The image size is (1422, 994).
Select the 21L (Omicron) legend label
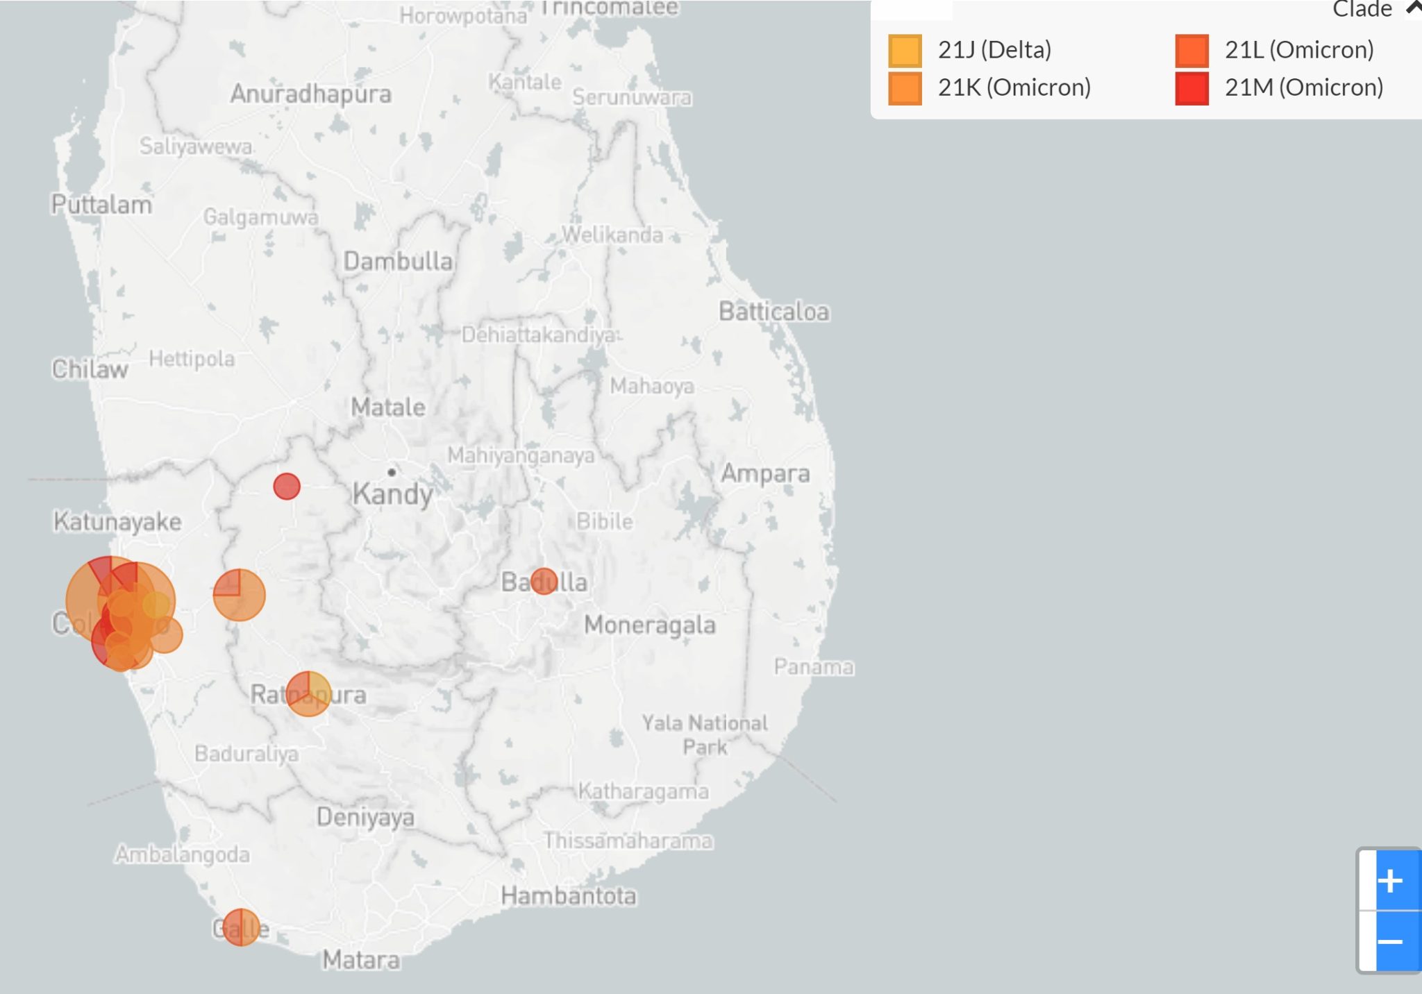click(x=1298, y=50)
